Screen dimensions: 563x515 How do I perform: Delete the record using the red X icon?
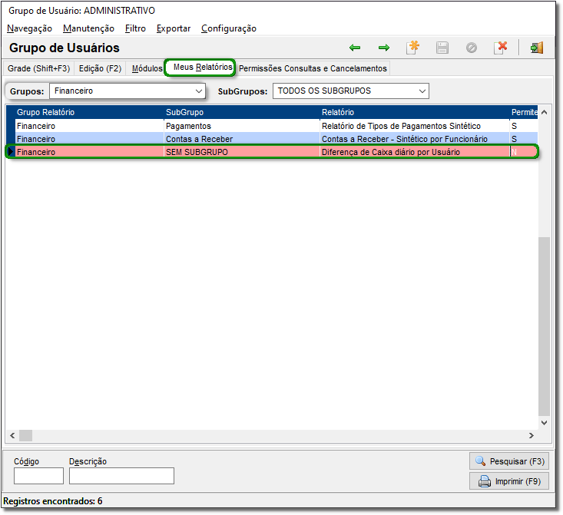[501, 48]
